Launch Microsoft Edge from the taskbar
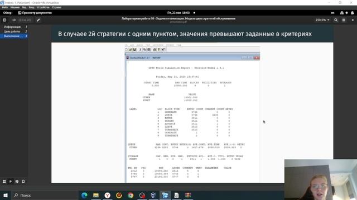Viewport: 357px width, 200px height. 84,195
